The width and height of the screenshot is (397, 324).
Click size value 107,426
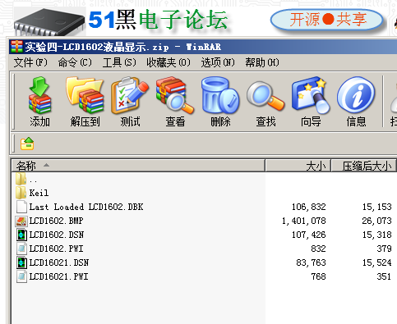click(x=309, y=235)
